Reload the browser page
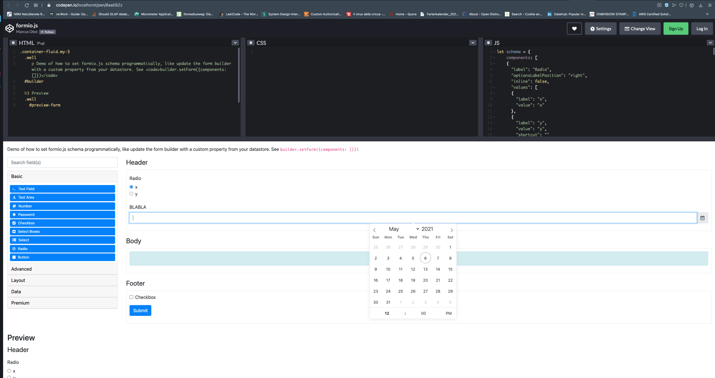This screenshot has height=378, width=715. (x=27, y=5)
